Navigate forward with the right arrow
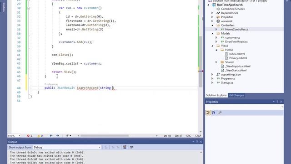 pos(58,136)
